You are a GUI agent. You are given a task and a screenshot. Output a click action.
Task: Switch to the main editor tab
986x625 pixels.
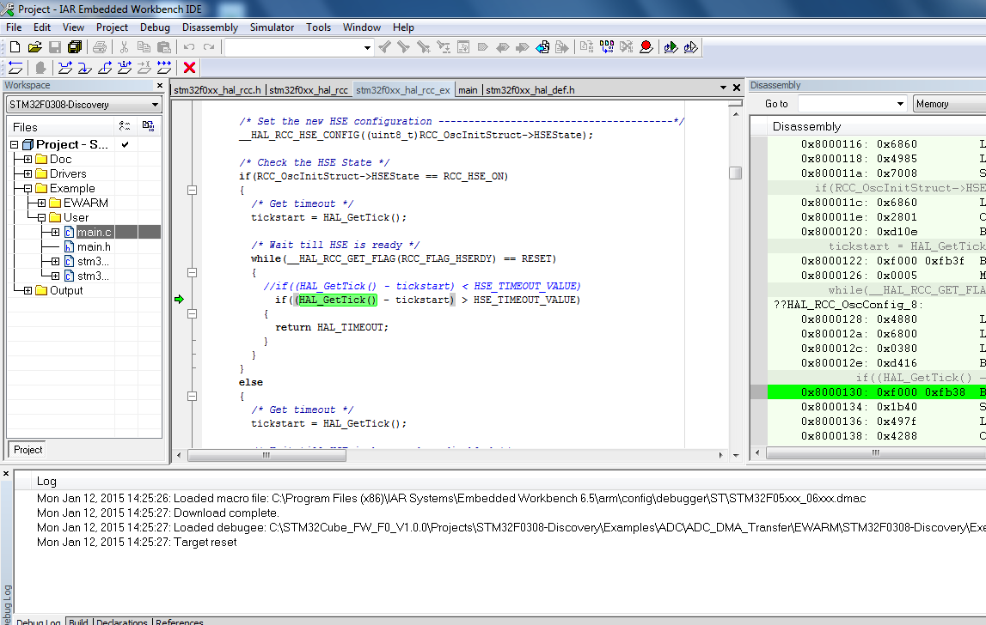[x=468, y=90]
